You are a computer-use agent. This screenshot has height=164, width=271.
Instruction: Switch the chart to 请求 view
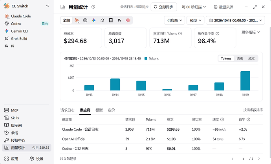pyautogui.click(x=240, y=59)
